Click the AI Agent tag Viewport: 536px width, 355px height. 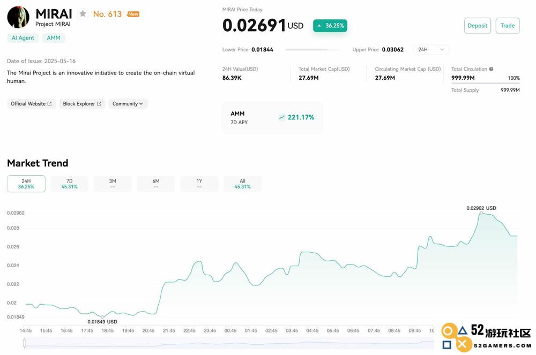[23, 38]
